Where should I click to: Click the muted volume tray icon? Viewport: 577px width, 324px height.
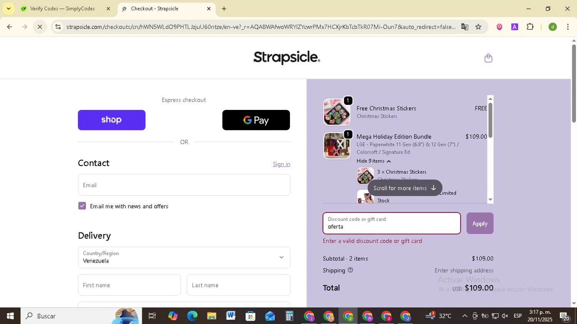(x=505, y=316)
